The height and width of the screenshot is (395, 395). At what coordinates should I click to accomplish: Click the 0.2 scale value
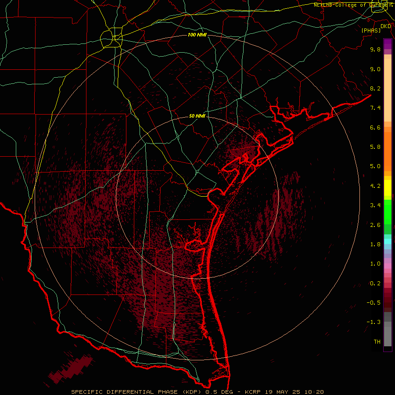375,284
